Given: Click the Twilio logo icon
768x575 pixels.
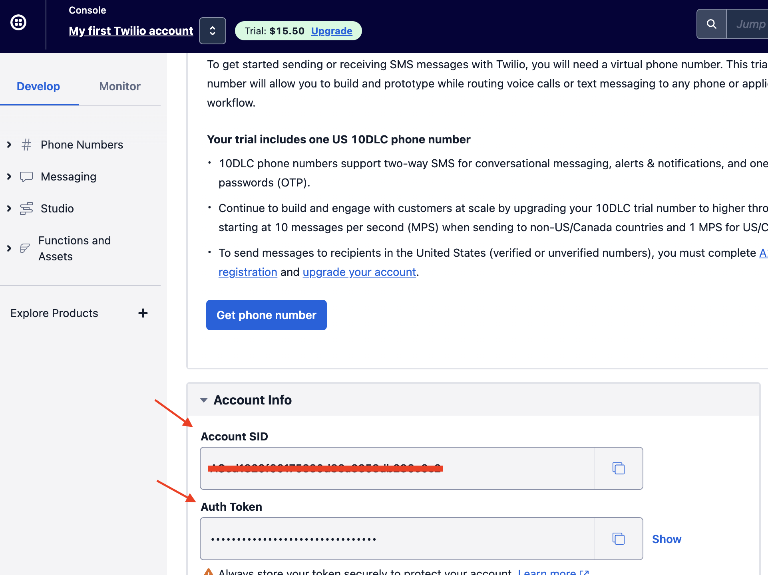Looking at the screenshot, I should 18,22.
